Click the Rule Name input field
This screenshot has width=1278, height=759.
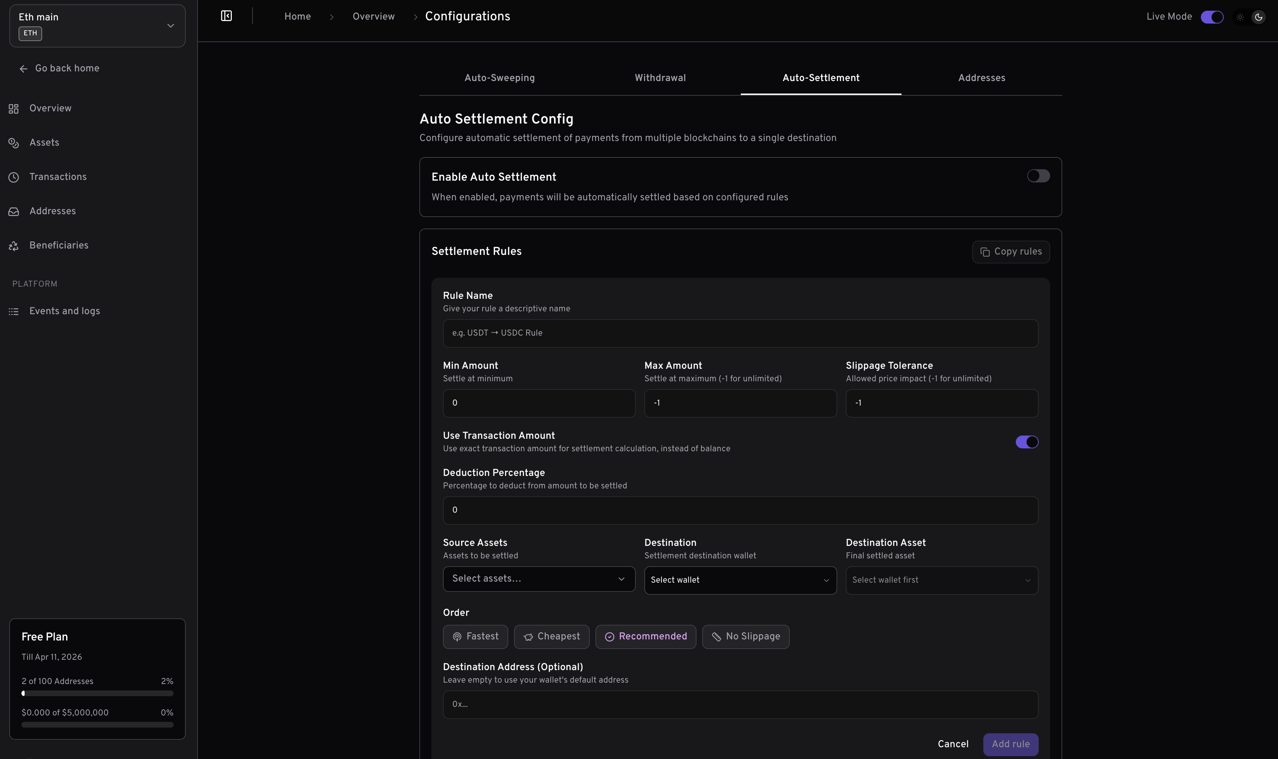coord(740,333)
